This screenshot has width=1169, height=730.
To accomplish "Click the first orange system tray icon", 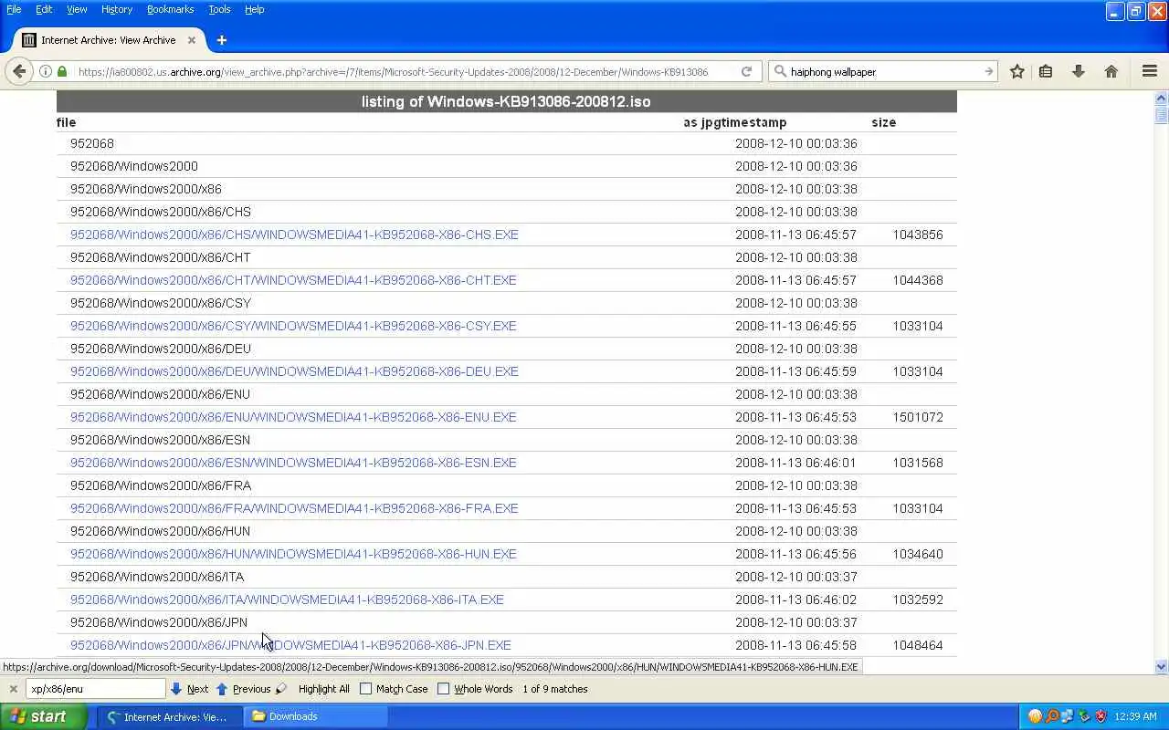I will [x=1035, y=716].
